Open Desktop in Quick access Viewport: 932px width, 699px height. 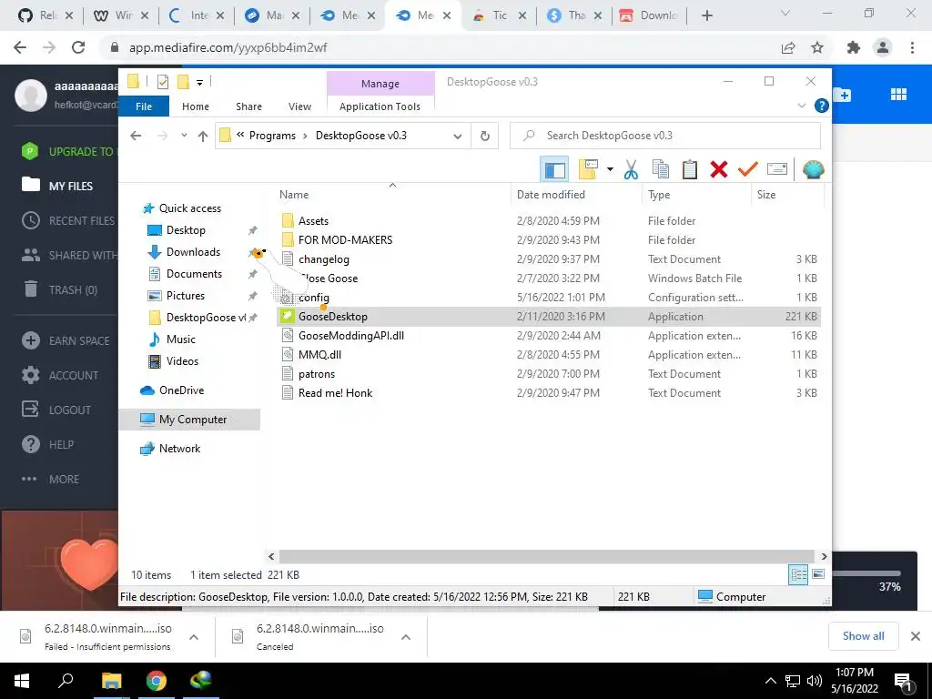click(186, 230)
